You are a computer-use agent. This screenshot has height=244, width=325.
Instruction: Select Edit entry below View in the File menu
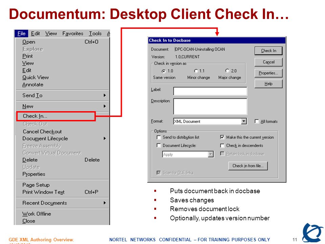click(62, 70)
